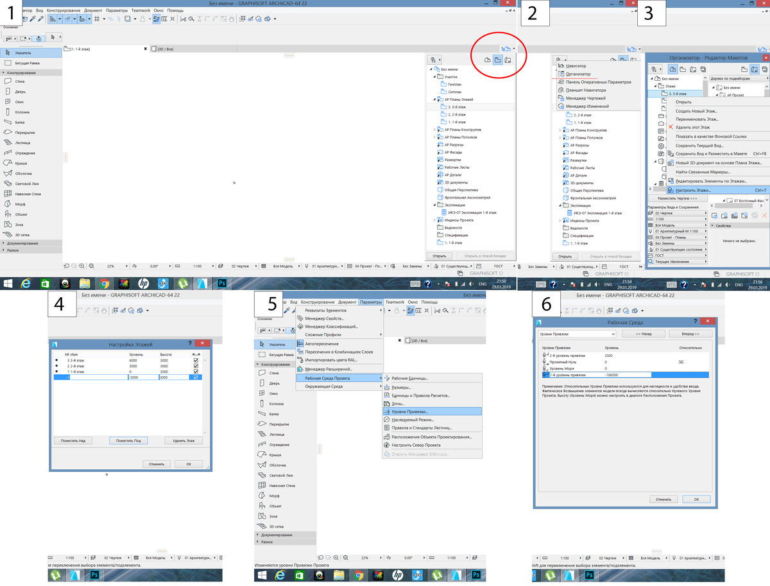This screenshot has height=586, width=770.
Task: Click Удалить Этаж in Настройка Этажей
Action: point(184,440)
